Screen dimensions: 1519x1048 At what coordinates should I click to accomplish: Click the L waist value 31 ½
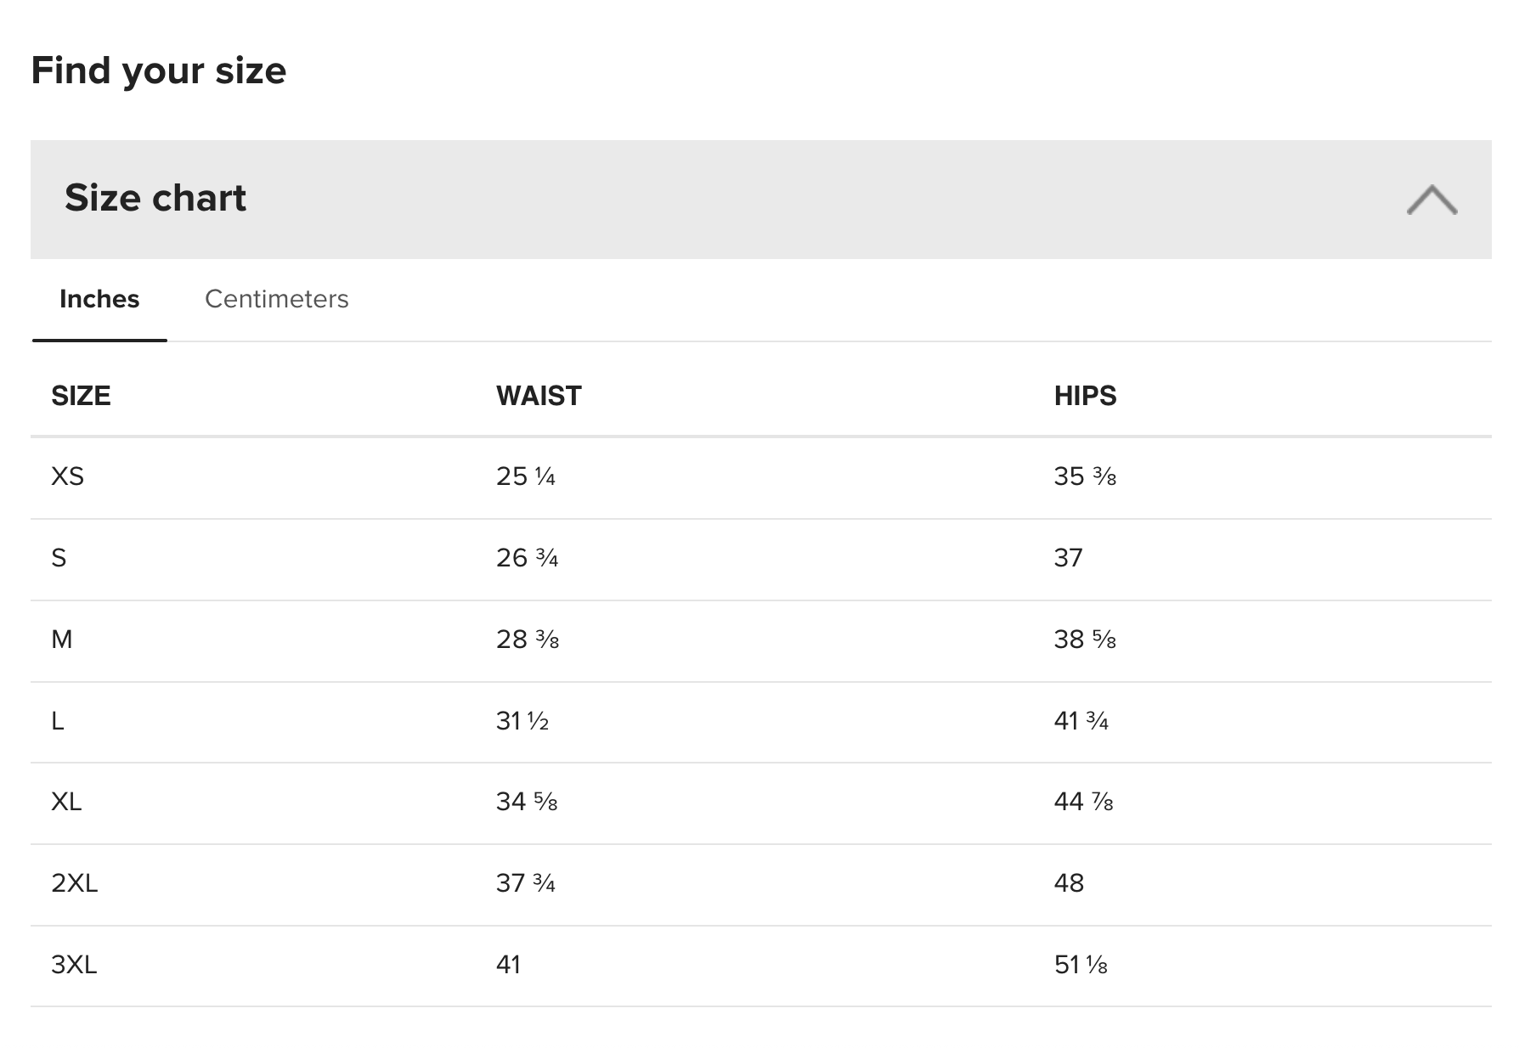[x=522, y=721]
